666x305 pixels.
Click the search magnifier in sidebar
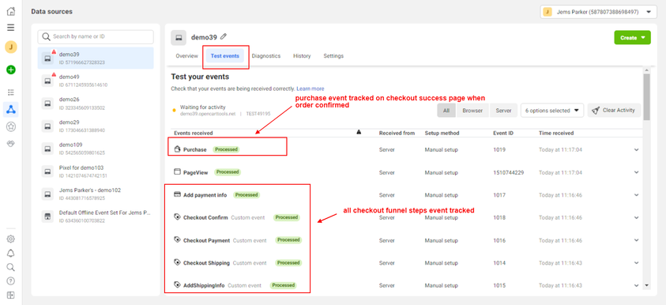(x=11, y=267)
